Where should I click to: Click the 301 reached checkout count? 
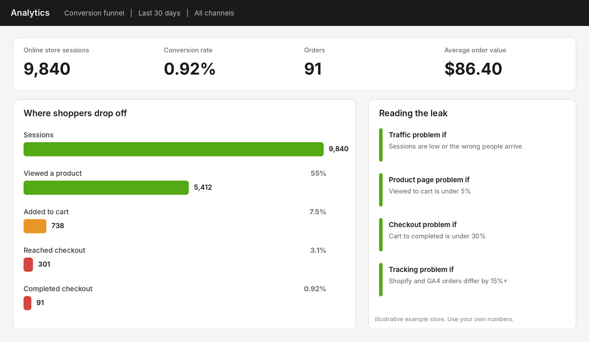tap(44, 265)
